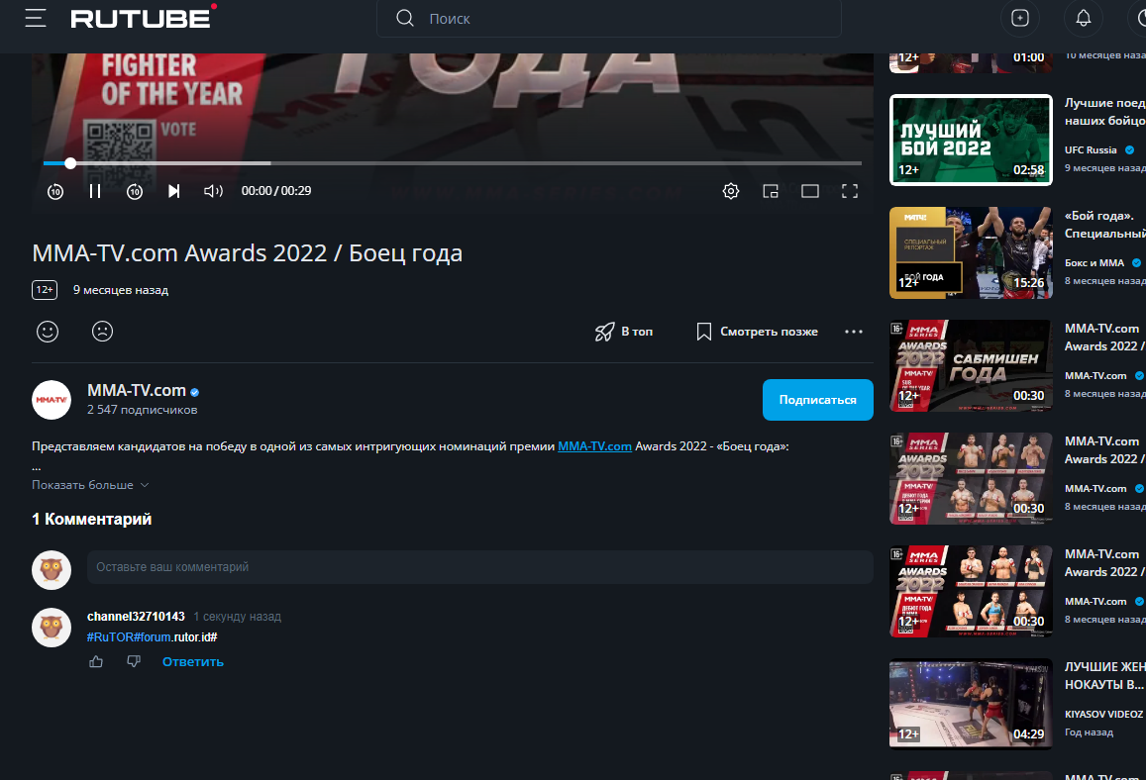
Task: Open the hamburger navigation menu
Action: 35,18
